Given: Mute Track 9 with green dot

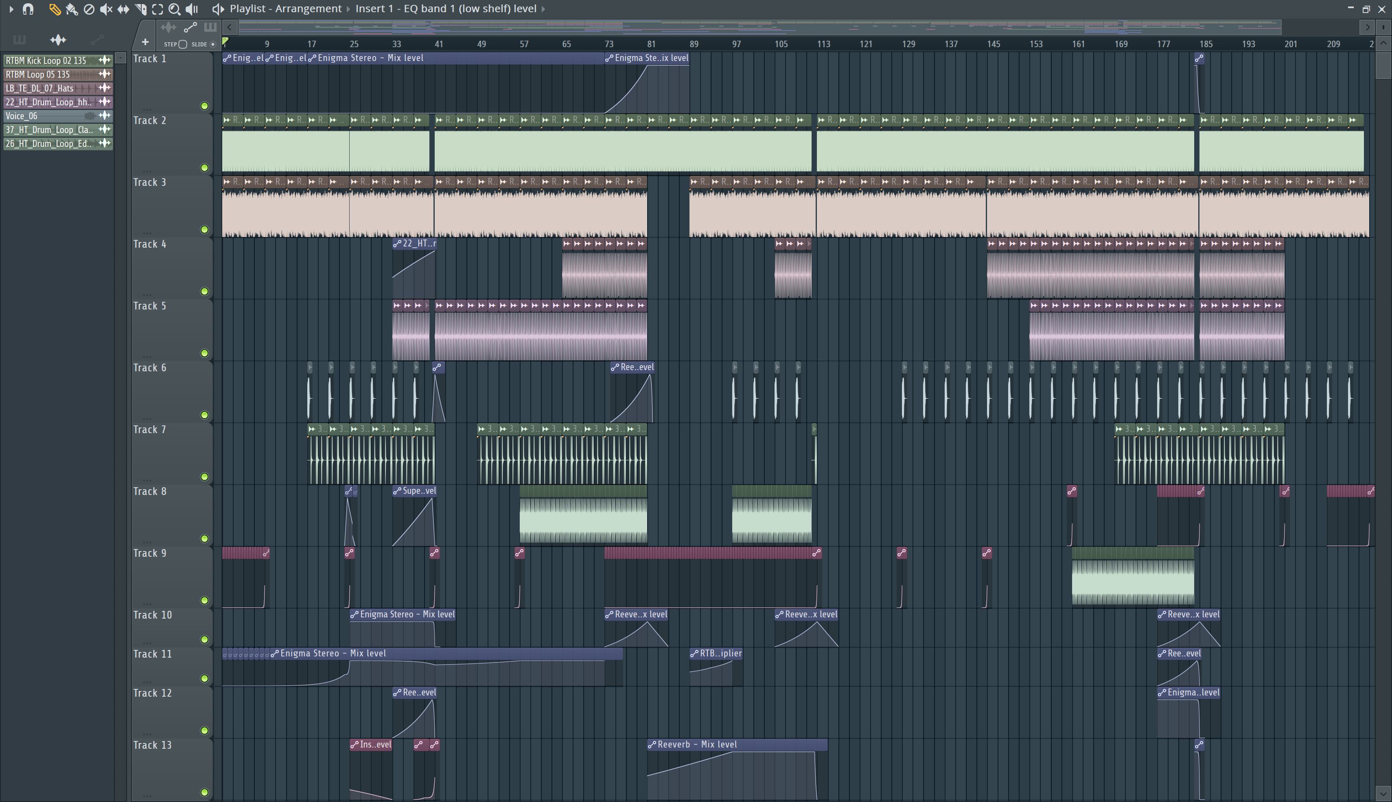Looking at the screenshot, I should [x=205, y=600].
